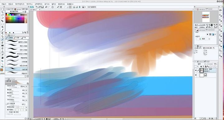The width and height of the screenshot is (224, 120).
Task: Click the Navigator zoom out icon
Action: point(207,25)
